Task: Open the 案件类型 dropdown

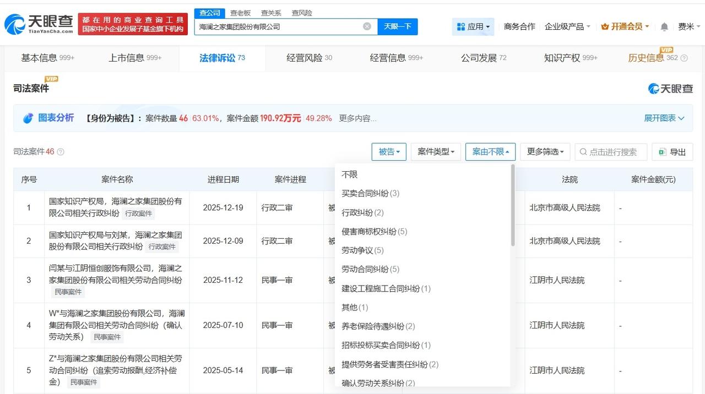Action: (x=436, y=152)
